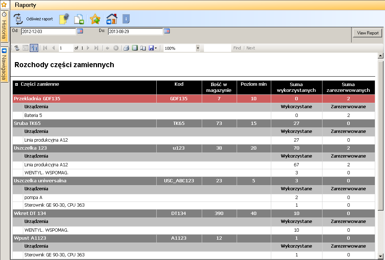This screenshot has height=260, width=385.
Task: Click the DT134 code cell
Action: tap(179, 214)
